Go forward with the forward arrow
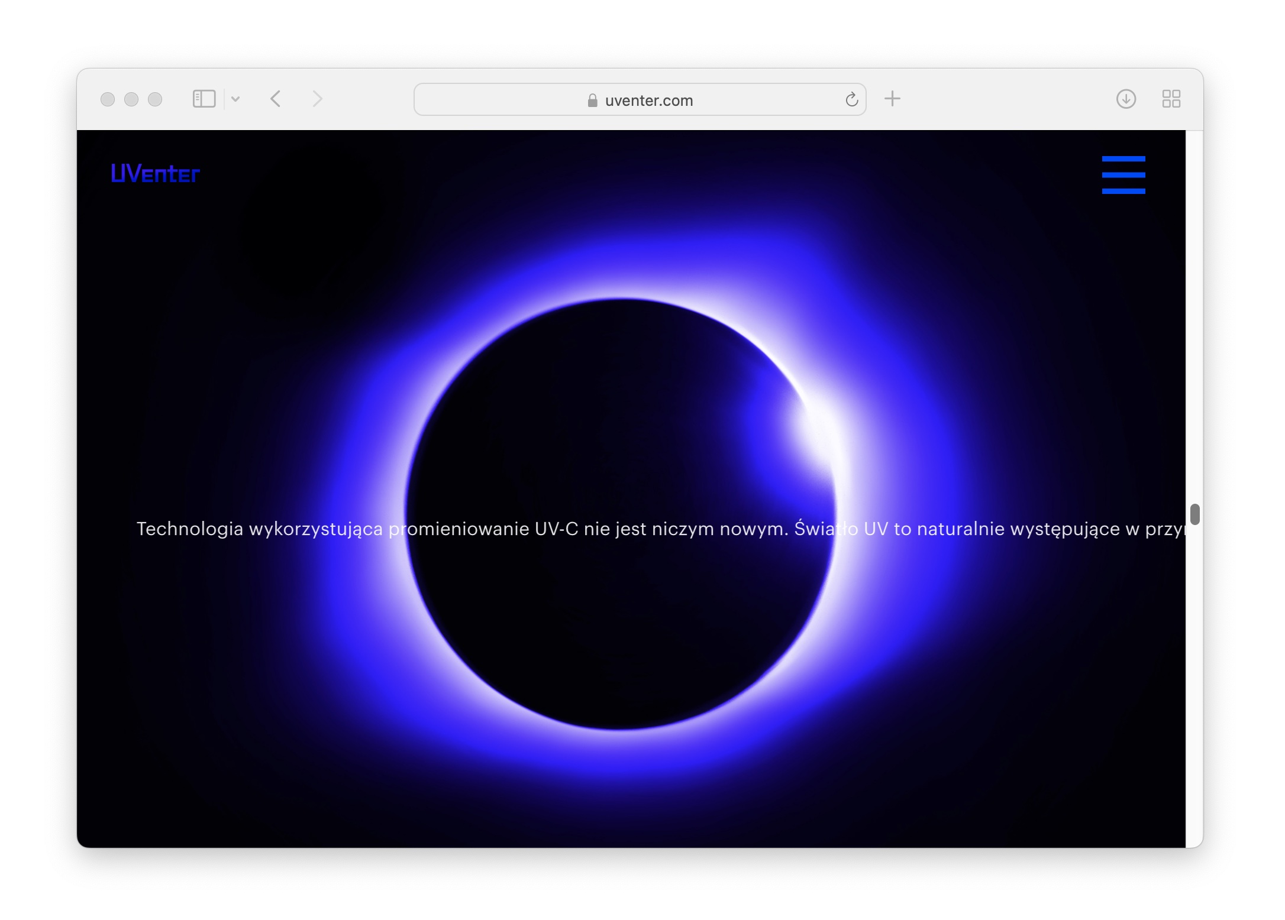This screenshot has width=1285, height=920. (x=317, y=99)
